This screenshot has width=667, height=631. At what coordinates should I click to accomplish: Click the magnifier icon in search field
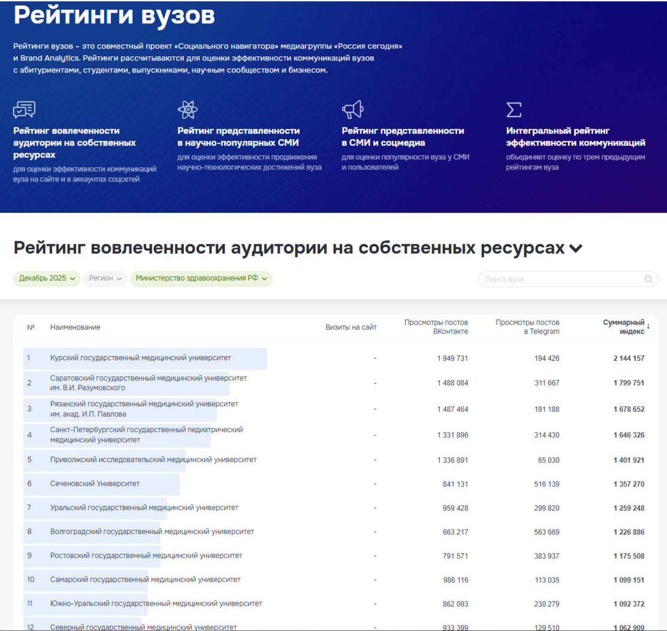pos(648,279)
